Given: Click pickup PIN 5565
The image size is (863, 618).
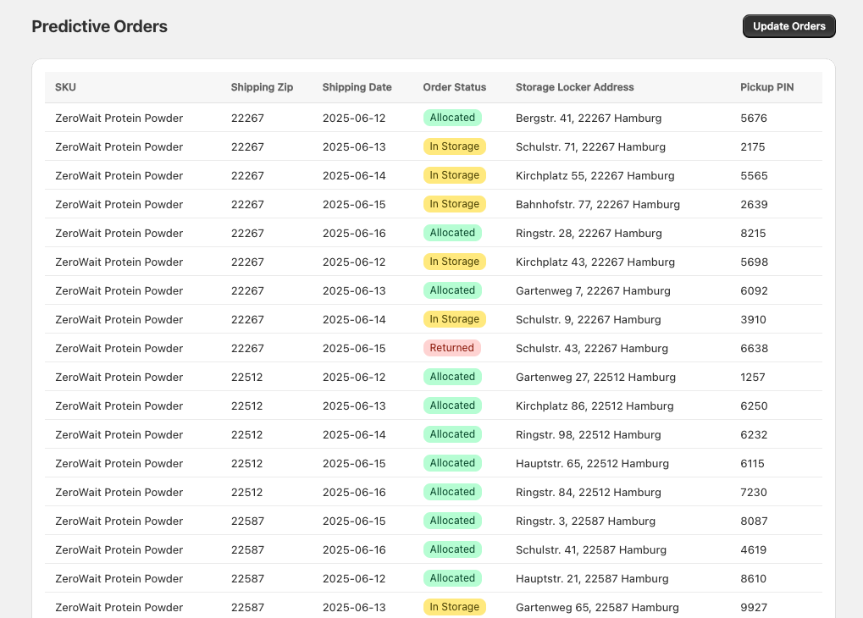Looking at the screenshot, I should tap(754, 175).
